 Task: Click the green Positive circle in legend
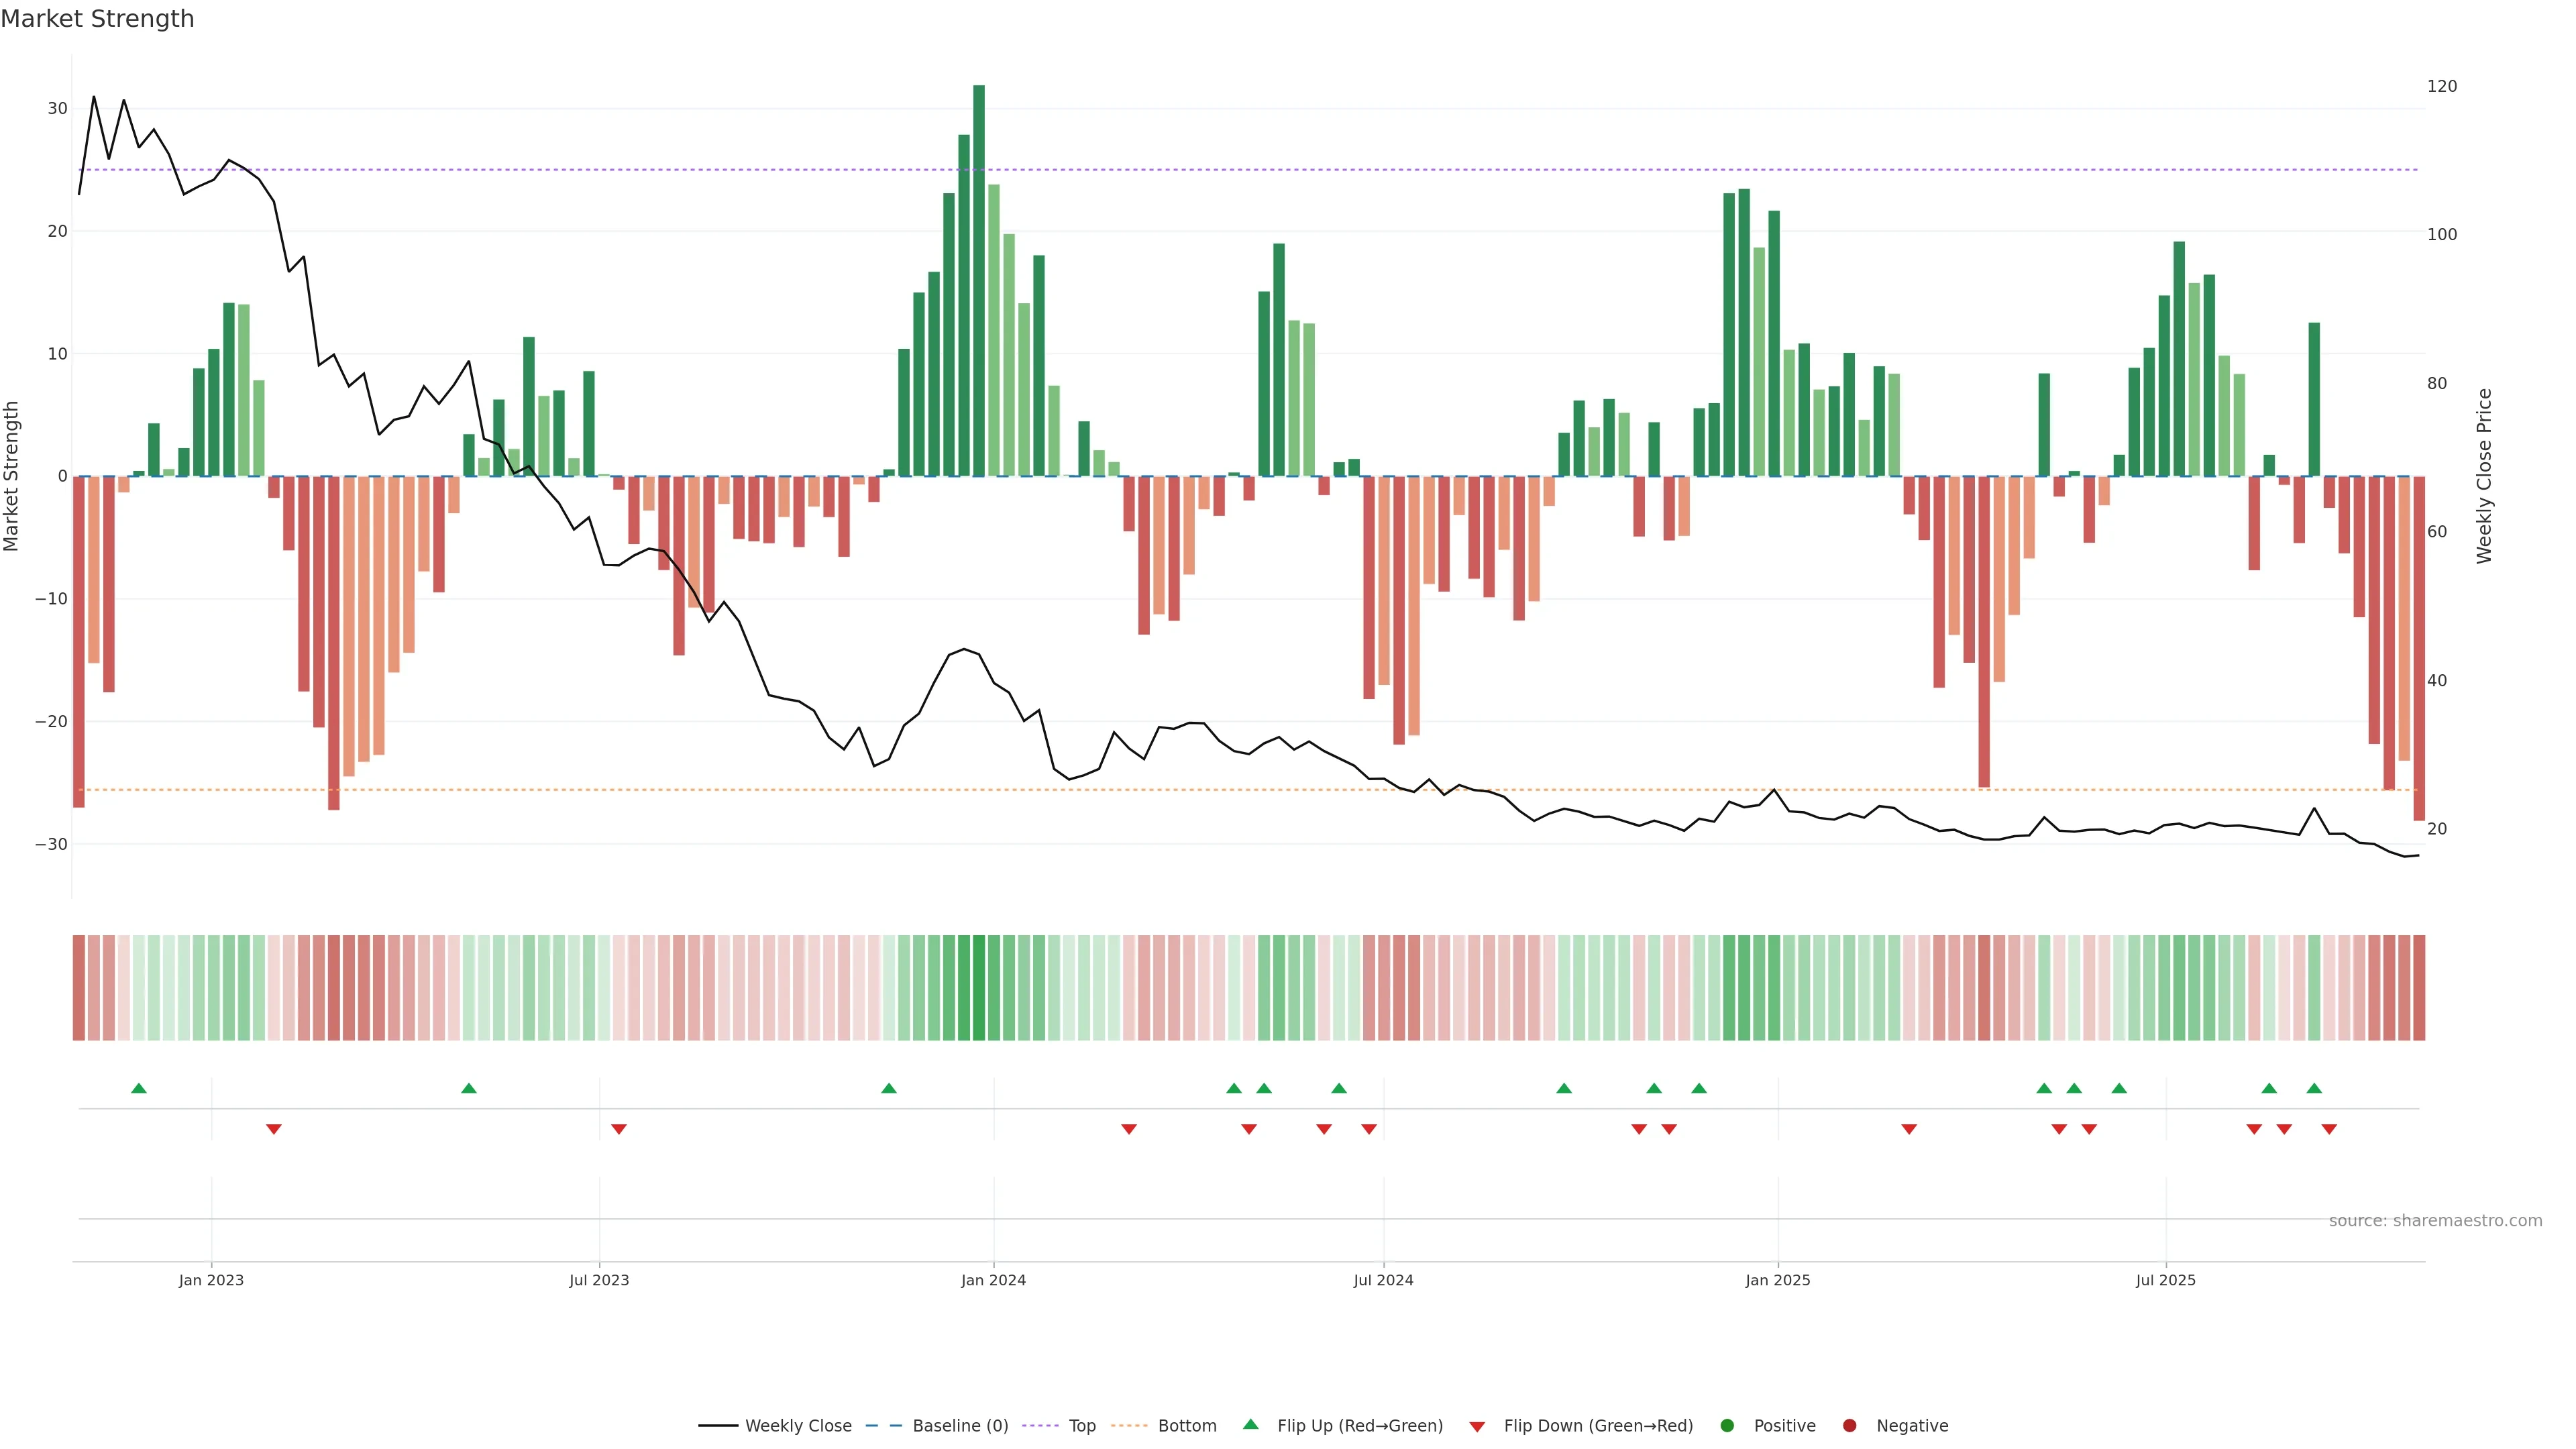tap(1727, 1425)
